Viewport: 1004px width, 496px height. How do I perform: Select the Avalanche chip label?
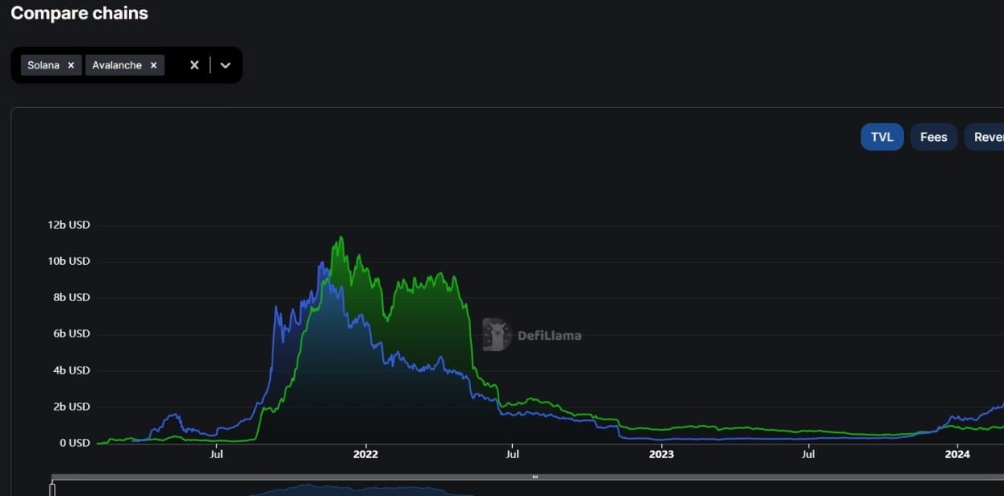118,65
